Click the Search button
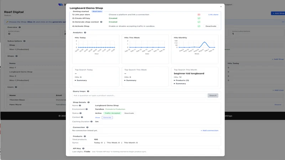The width and height of the screenshot is (285, 160). 213,95
